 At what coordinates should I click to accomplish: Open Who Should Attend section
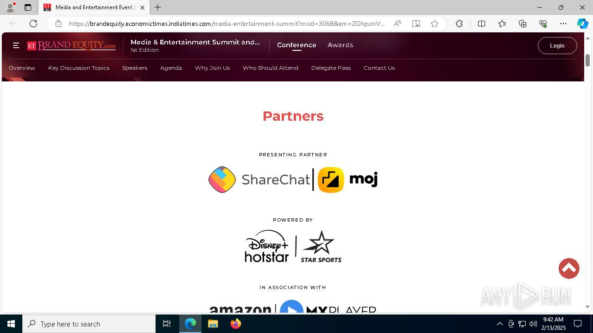[271, 68]
